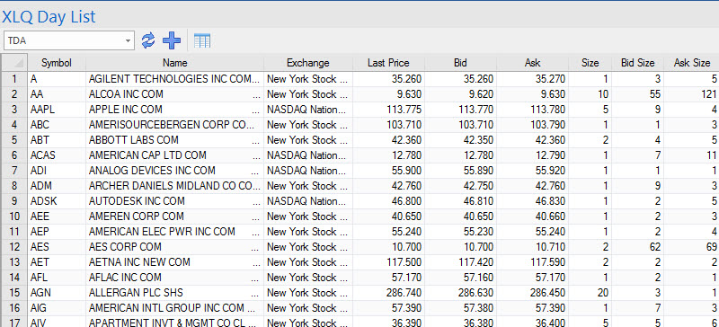This screenshot has width=719, height=327.
Task: Click ask value 286.450 cell
Action: 532,293
